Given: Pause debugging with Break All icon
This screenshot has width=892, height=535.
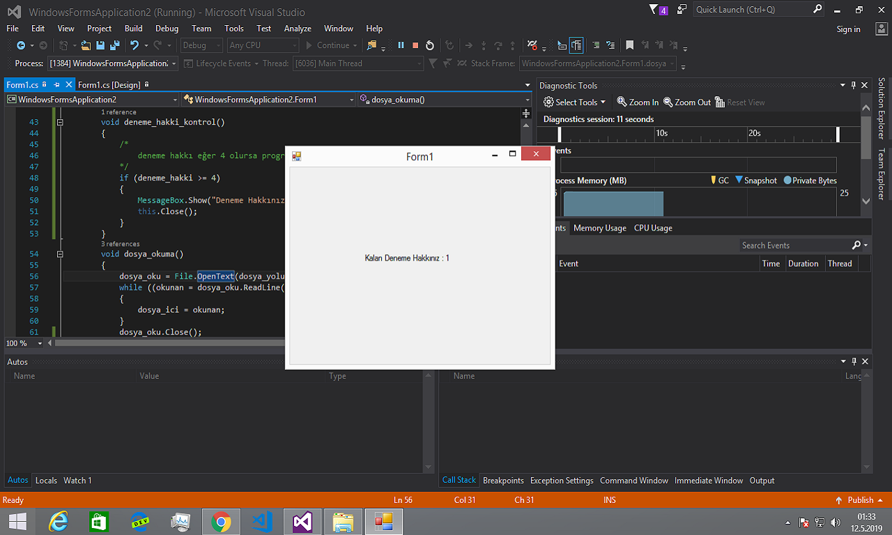Looking at the screenshot, I should point(401,45).
